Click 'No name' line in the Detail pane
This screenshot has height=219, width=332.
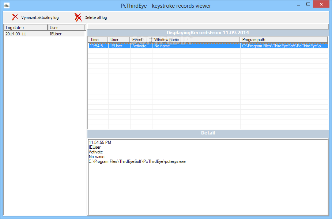tap(97, 157)
